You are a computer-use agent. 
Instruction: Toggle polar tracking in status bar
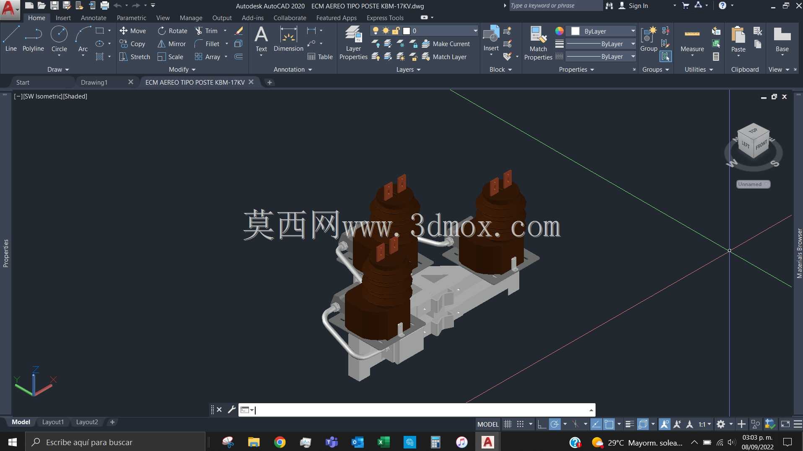(554, 424)
